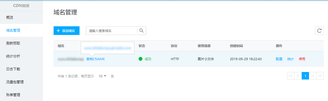This screenshot has width=328, height=101.
Task: Open the per-page count dropdown
Action: 102,76
